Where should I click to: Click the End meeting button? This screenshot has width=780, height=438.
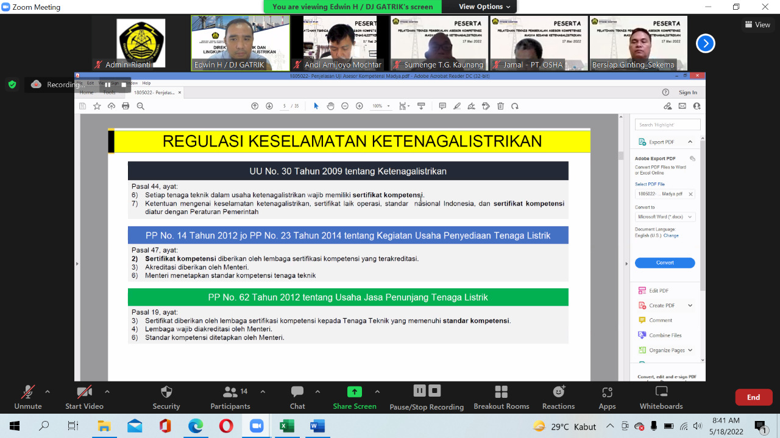pyautogui.click(x=753, y=397)
